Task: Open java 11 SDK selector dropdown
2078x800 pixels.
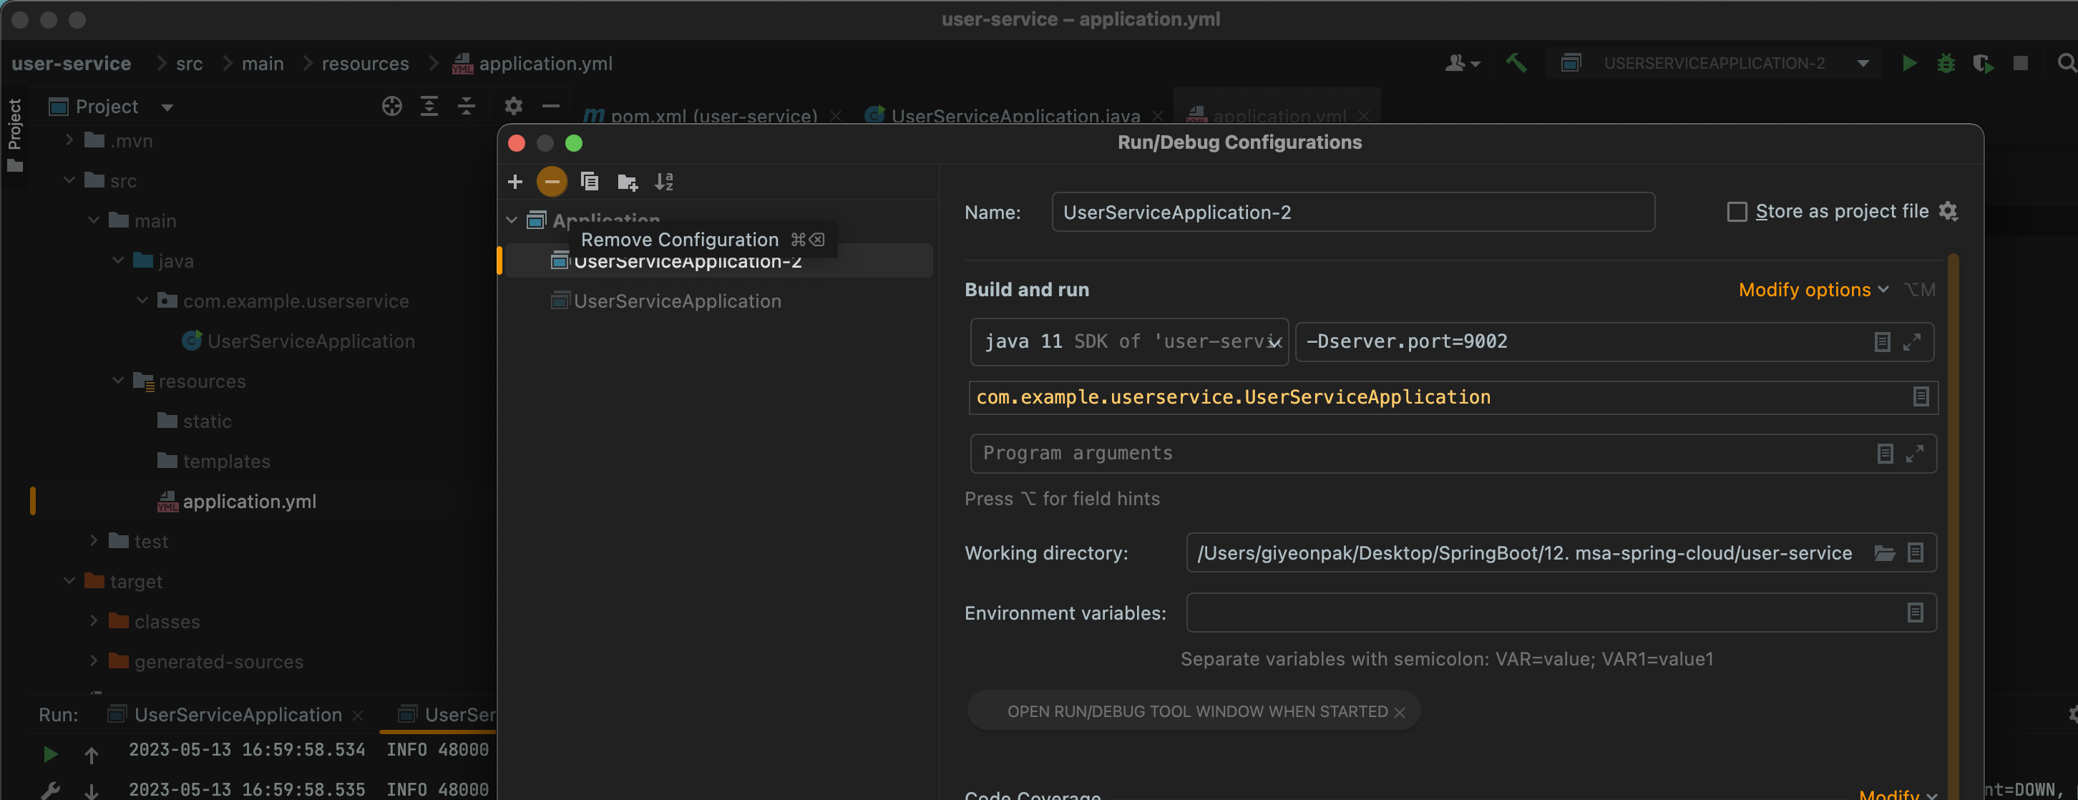Action: click(x=1128, y=342)
